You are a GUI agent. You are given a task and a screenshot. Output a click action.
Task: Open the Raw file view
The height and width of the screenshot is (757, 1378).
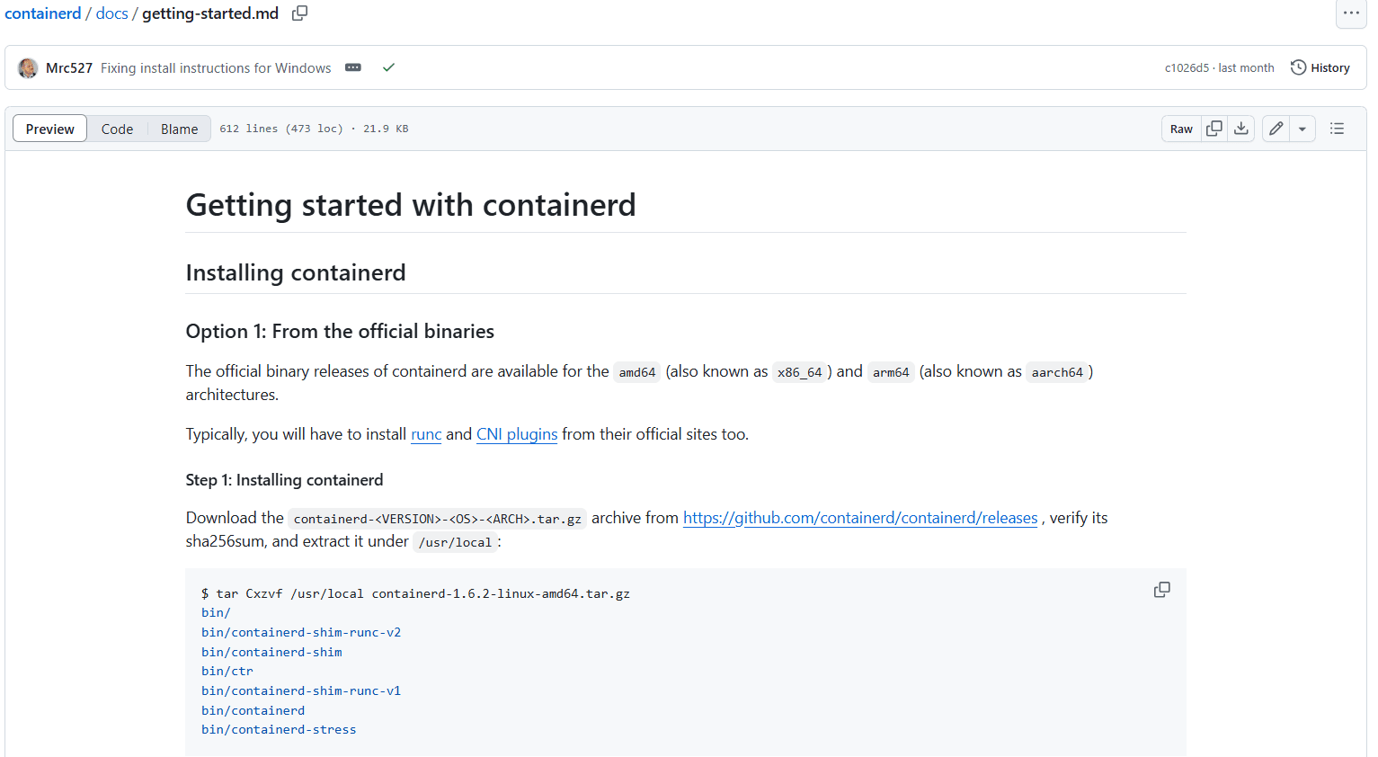1181,129
